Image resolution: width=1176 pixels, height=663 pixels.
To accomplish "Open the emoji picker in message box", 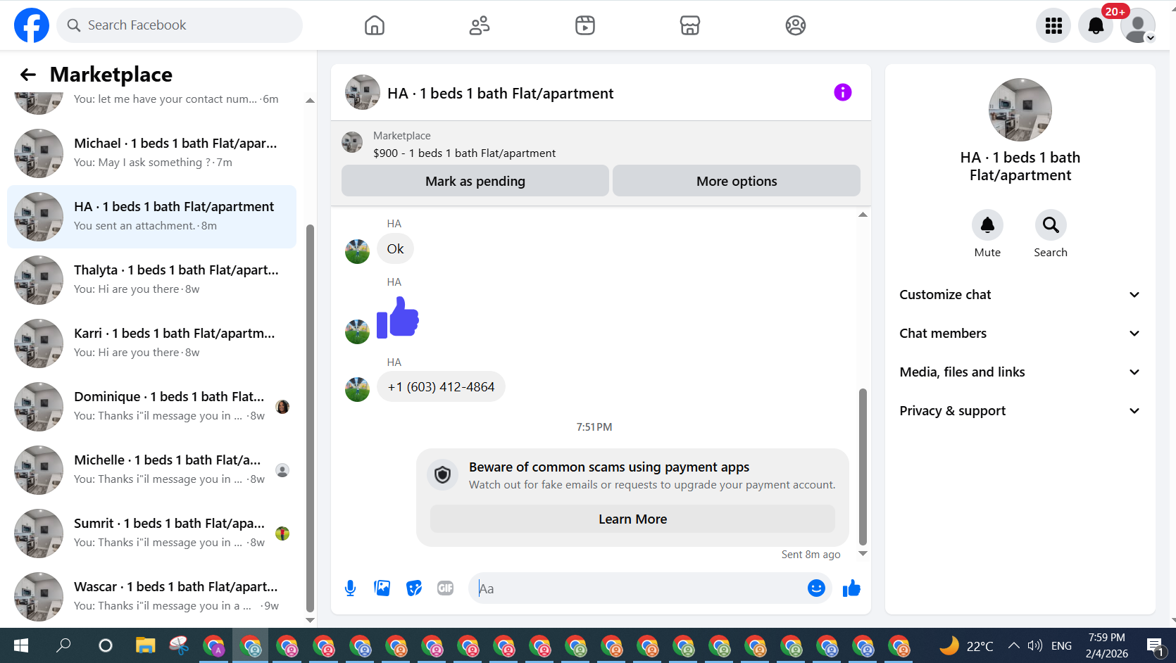I will (816, 588).
